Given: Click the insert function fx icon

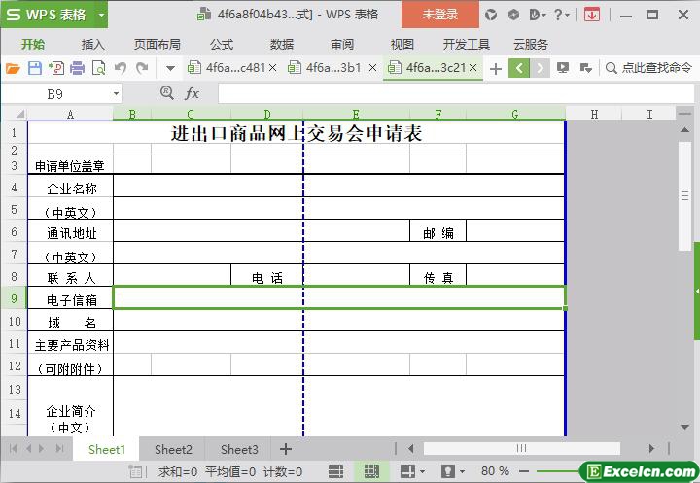Looking at the screenshot, I should 192,93.
